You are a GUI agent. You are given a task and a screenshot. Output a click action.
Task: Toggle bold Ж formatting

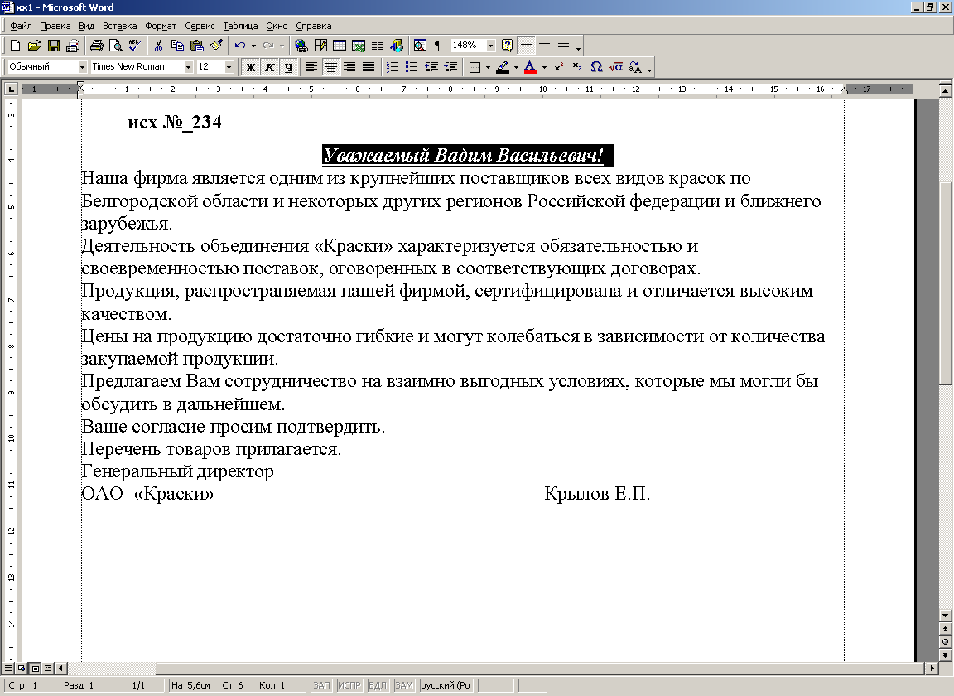pyautogui.click(x=250, y=67)
